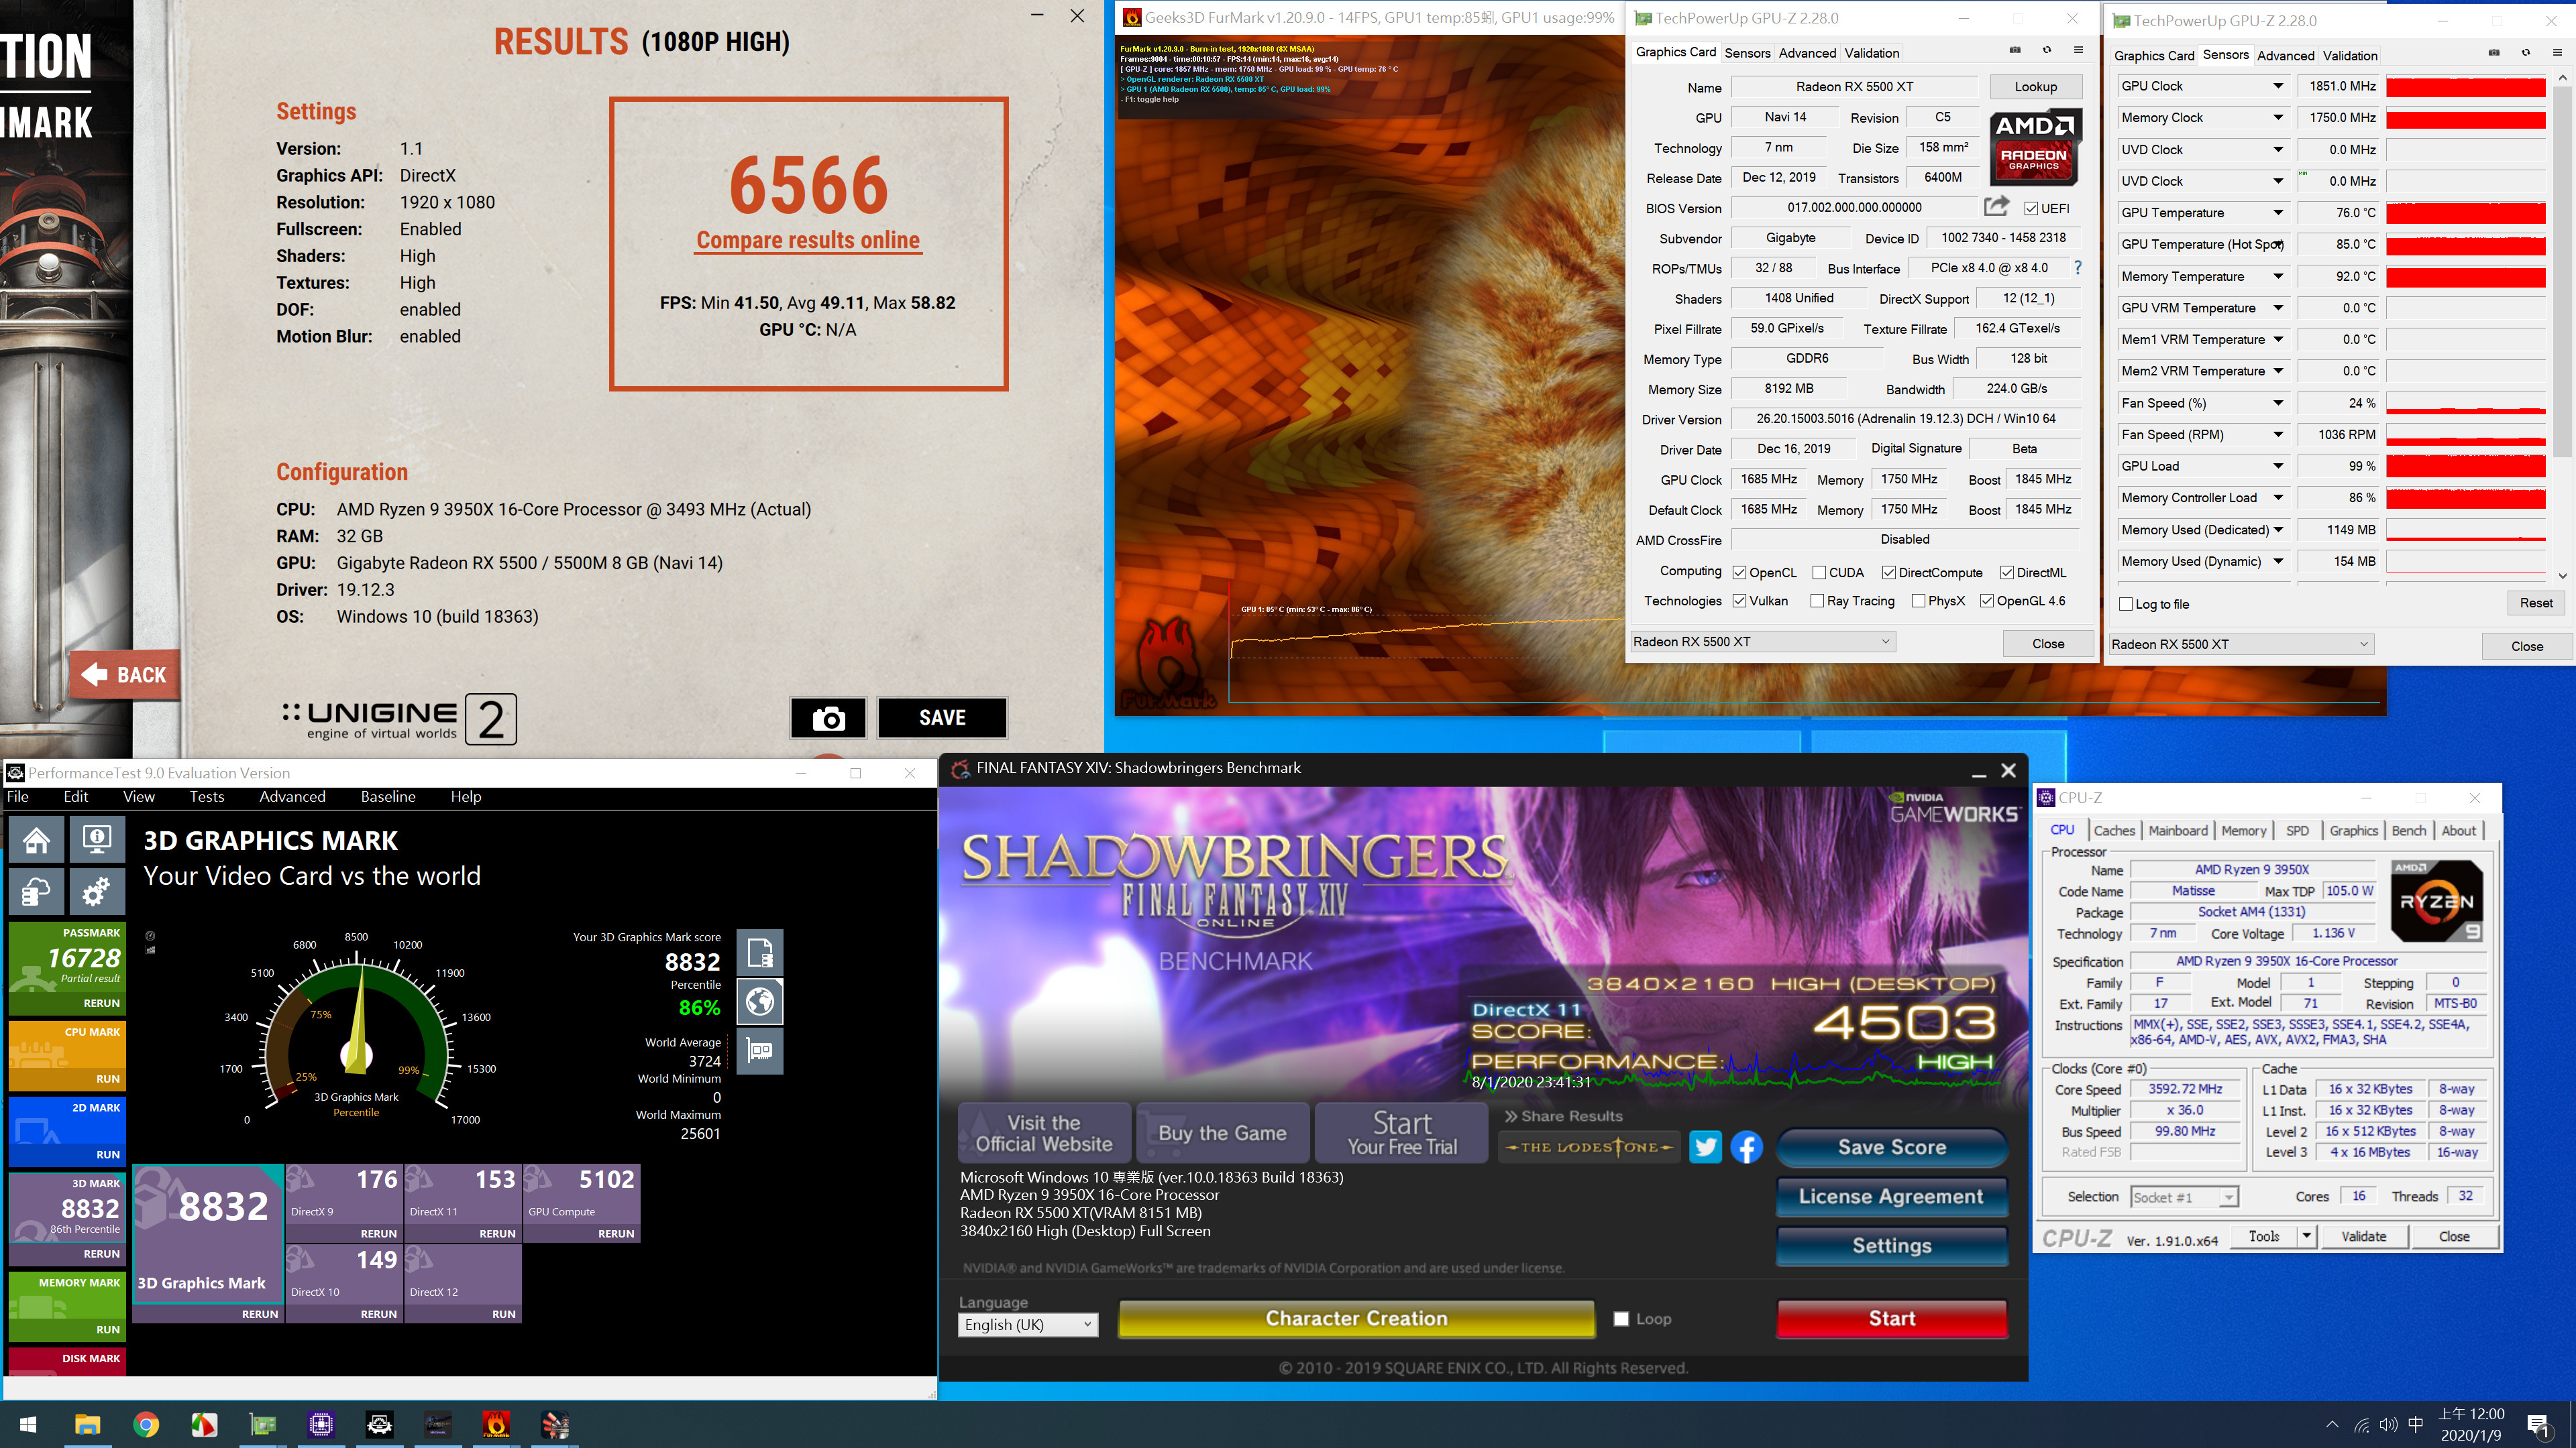The width and height of the screenshot is (2576, 1448).
Task: Open PerformanceTest system information monitor icon
Action: [x=96, y=839]
